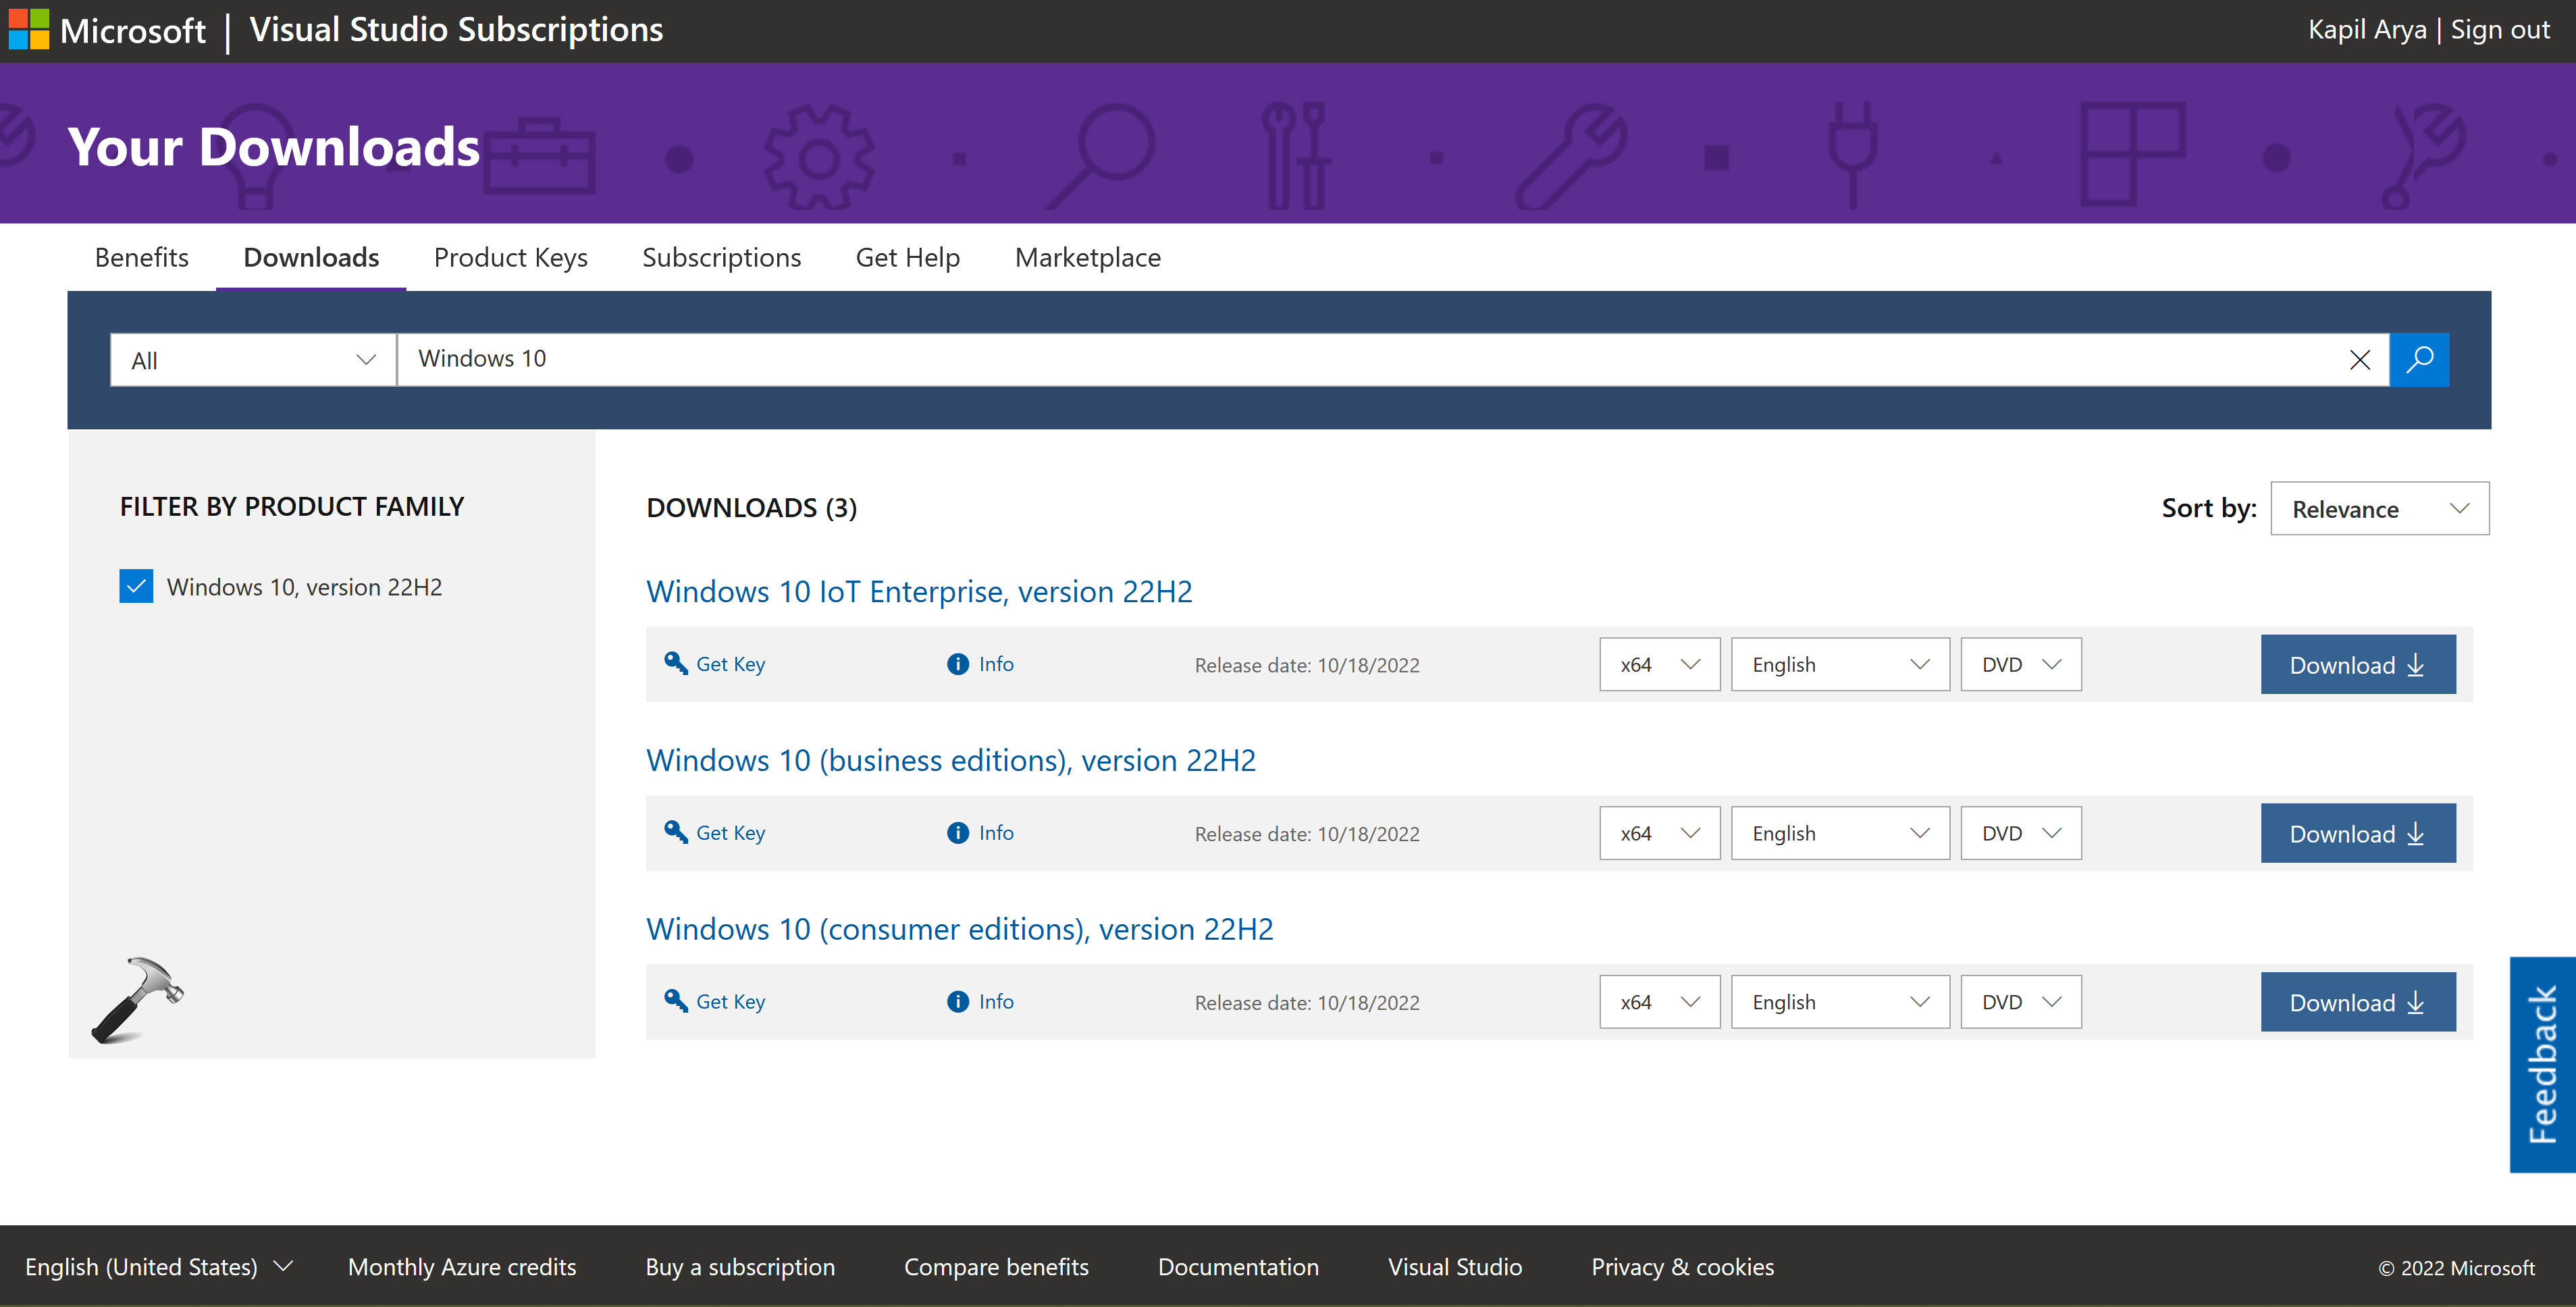Click the Microsoft logo
The height and width of the screenshot is (1307, 2576).
[28, 30]
